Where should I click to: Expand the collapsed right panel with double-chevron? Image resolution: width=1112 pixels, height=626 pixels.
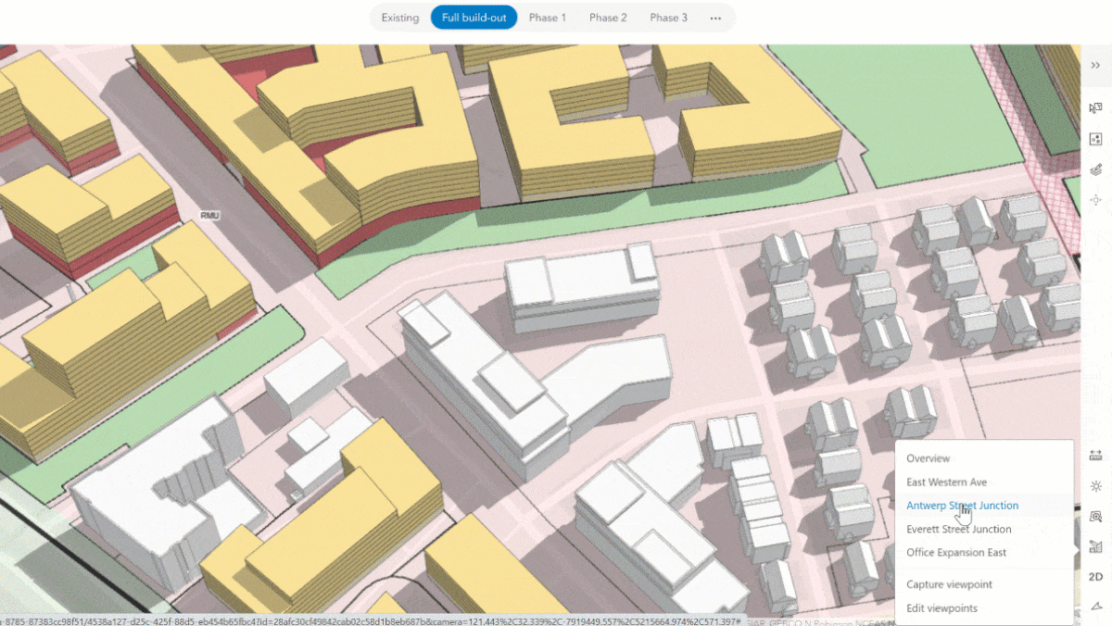point(1096,65)
